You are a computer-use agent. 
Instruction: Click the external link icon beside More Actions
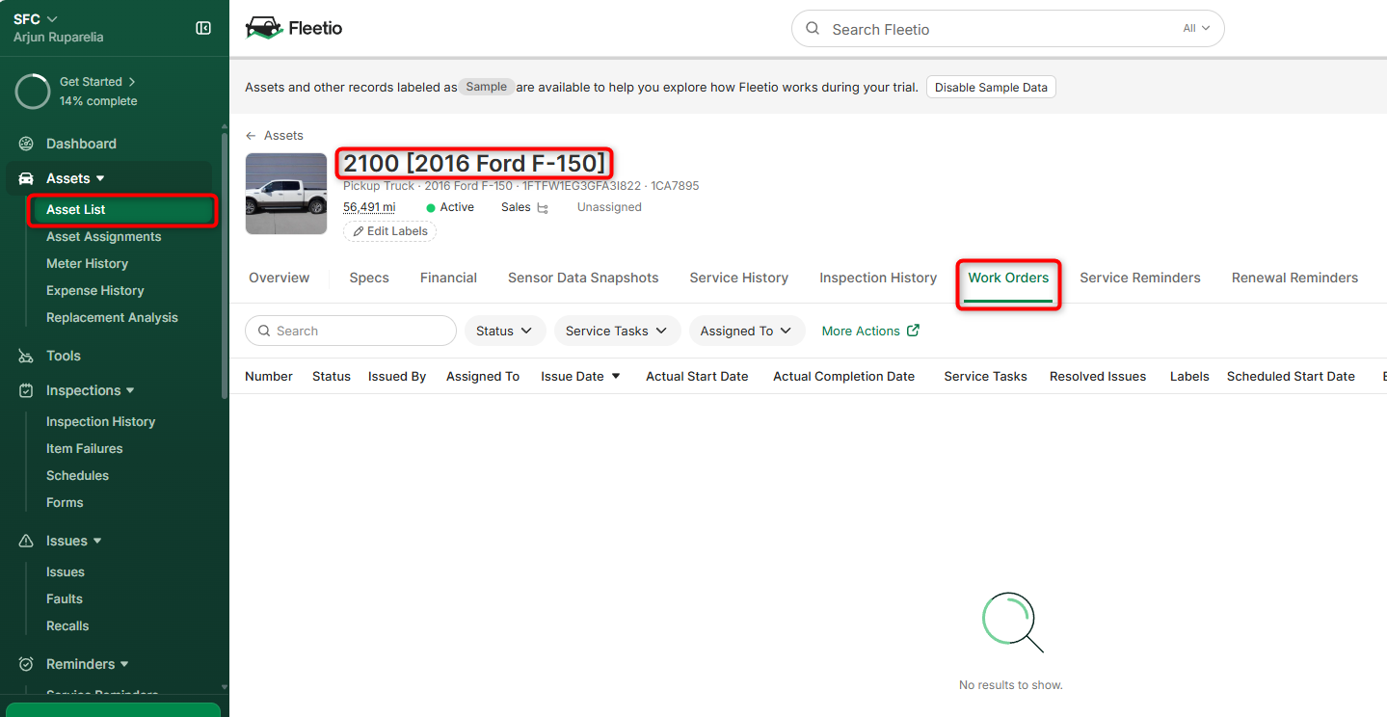point(913,331)
